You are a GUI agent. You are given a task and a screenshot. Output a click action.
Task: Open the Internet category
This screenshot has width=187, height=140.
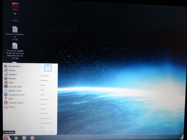tap(12, 78)
